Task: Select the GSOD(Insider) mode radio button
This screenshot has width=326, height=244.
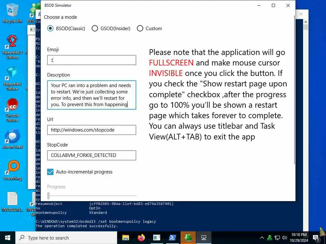Action: pyautogui.click(x=95, y=28)
